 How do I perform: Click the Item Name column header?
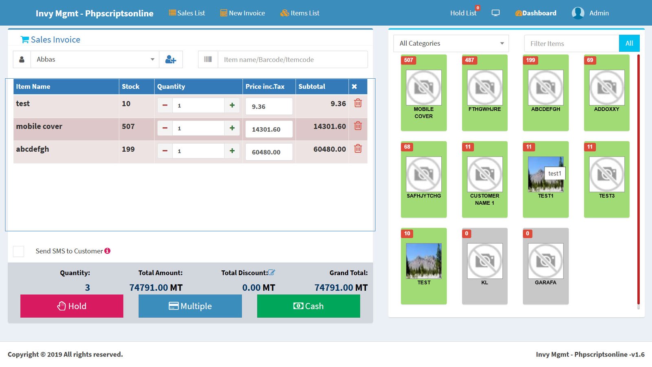point(66,86)
